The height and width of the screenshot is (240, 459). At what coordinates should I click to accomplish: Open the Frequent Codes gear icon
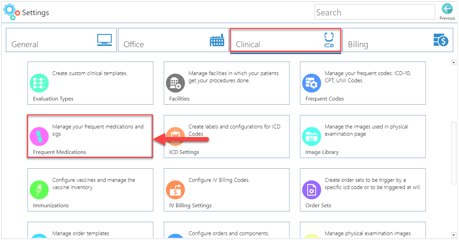click(311, 83)
